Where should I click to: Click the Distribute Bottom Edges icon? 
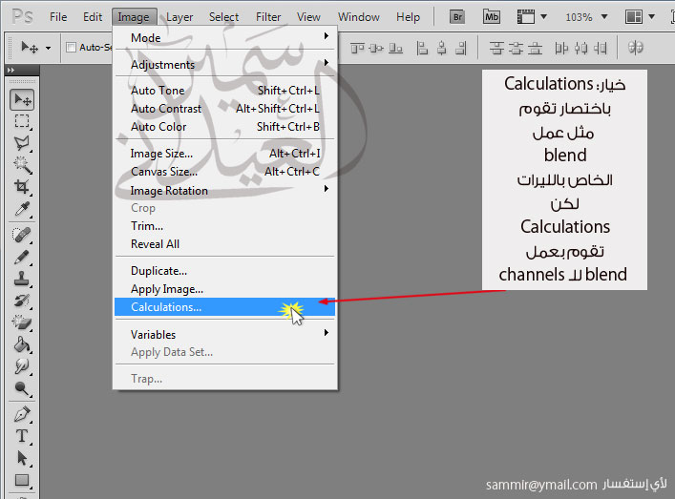click(535, 48)
